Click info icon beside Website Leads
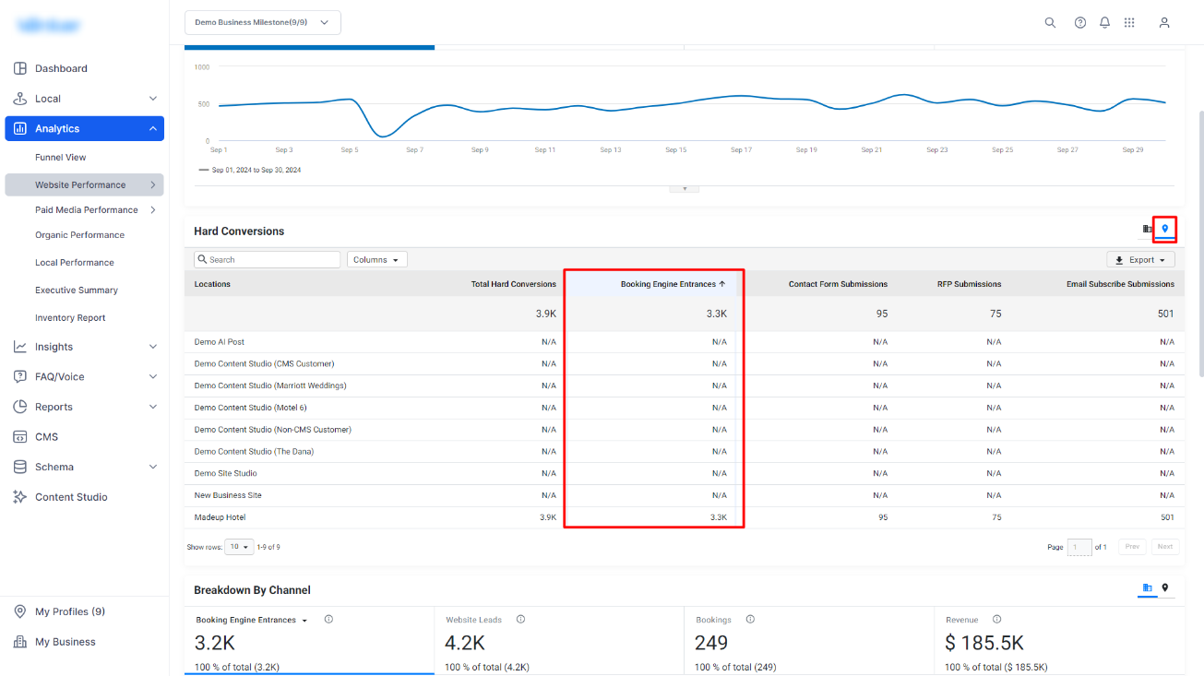 (x=520, y=620)
